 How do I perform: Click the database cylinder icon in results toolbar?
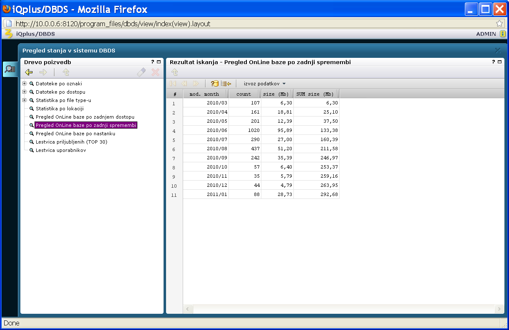(x=214, y=84)
